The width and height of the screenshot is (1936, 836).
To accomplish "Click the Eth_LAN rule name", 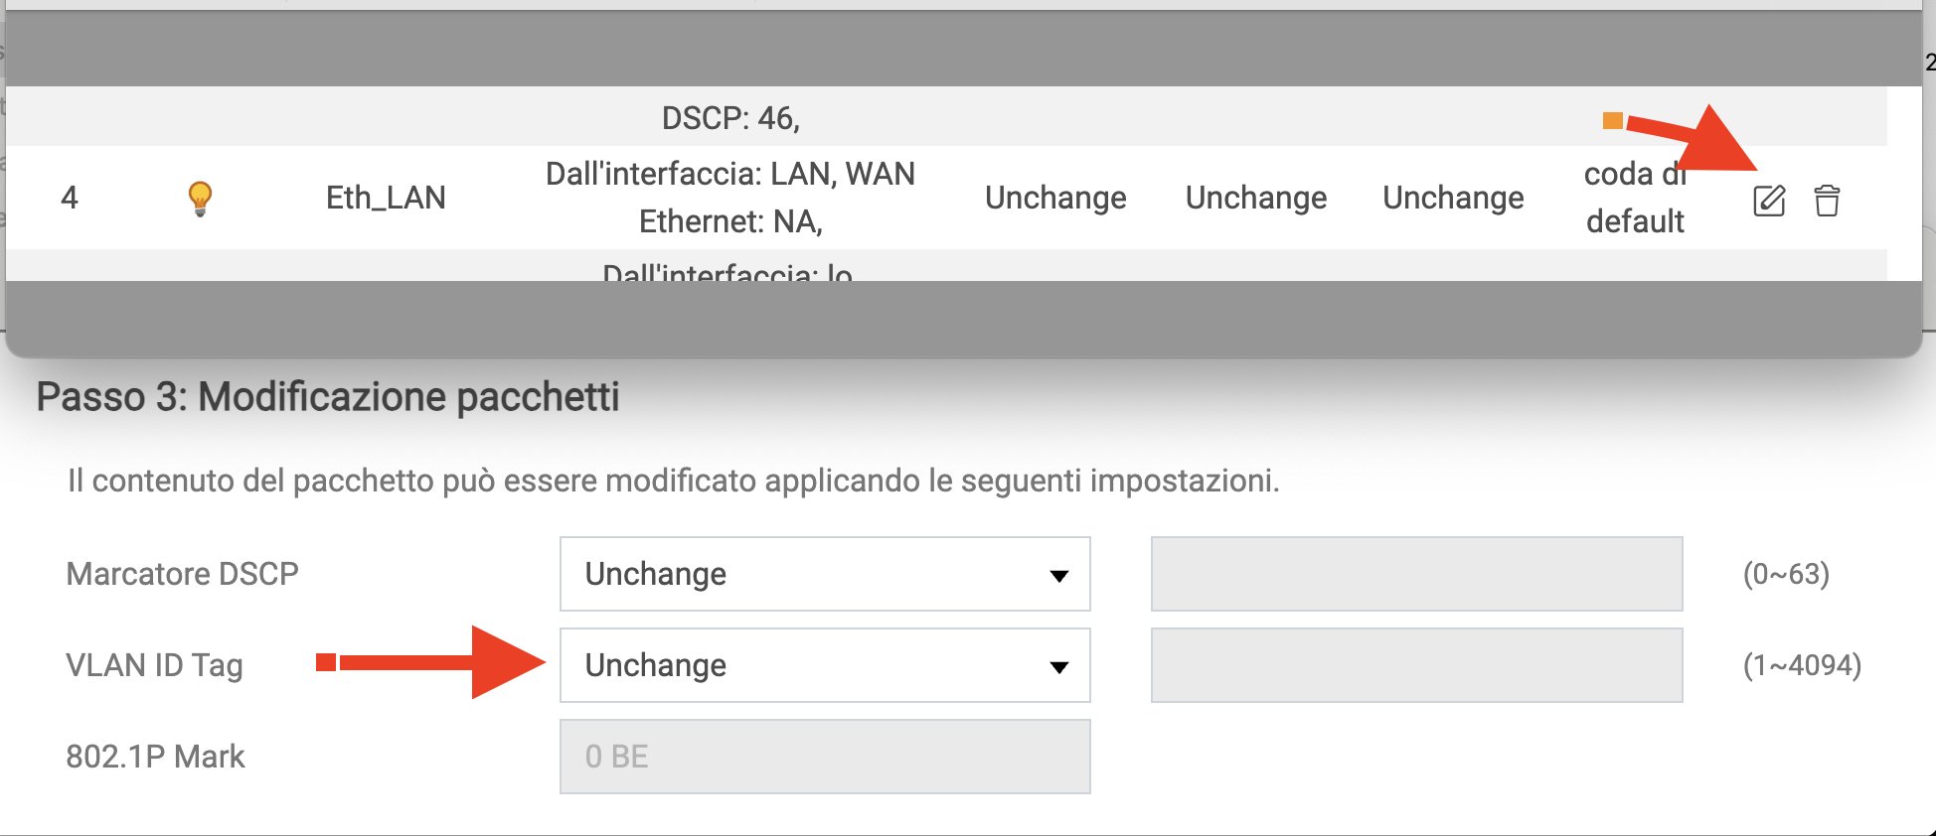I will click(x=386, y=198).
